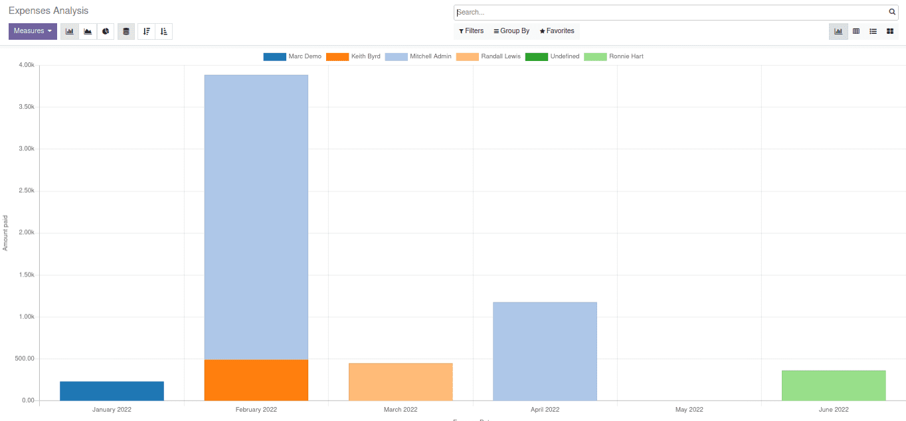Sort bars in ascending order
This screenshot has width=906, height=421.
tap(163, 31)
